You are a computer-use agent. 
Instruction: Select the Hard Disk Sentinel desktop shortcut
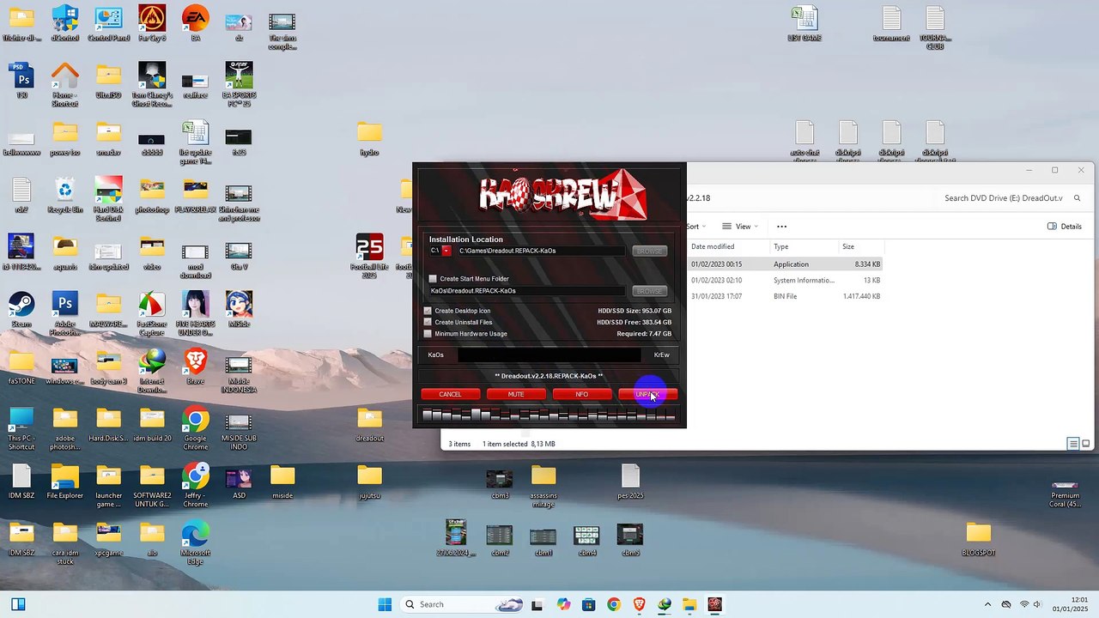pos(108,199)
